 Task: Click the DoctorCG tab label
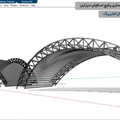coord(27,1)
